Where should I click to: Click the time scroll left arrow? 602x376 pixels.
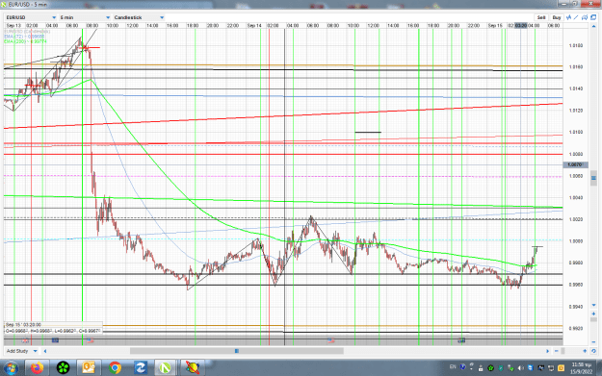tap(45, 351)
